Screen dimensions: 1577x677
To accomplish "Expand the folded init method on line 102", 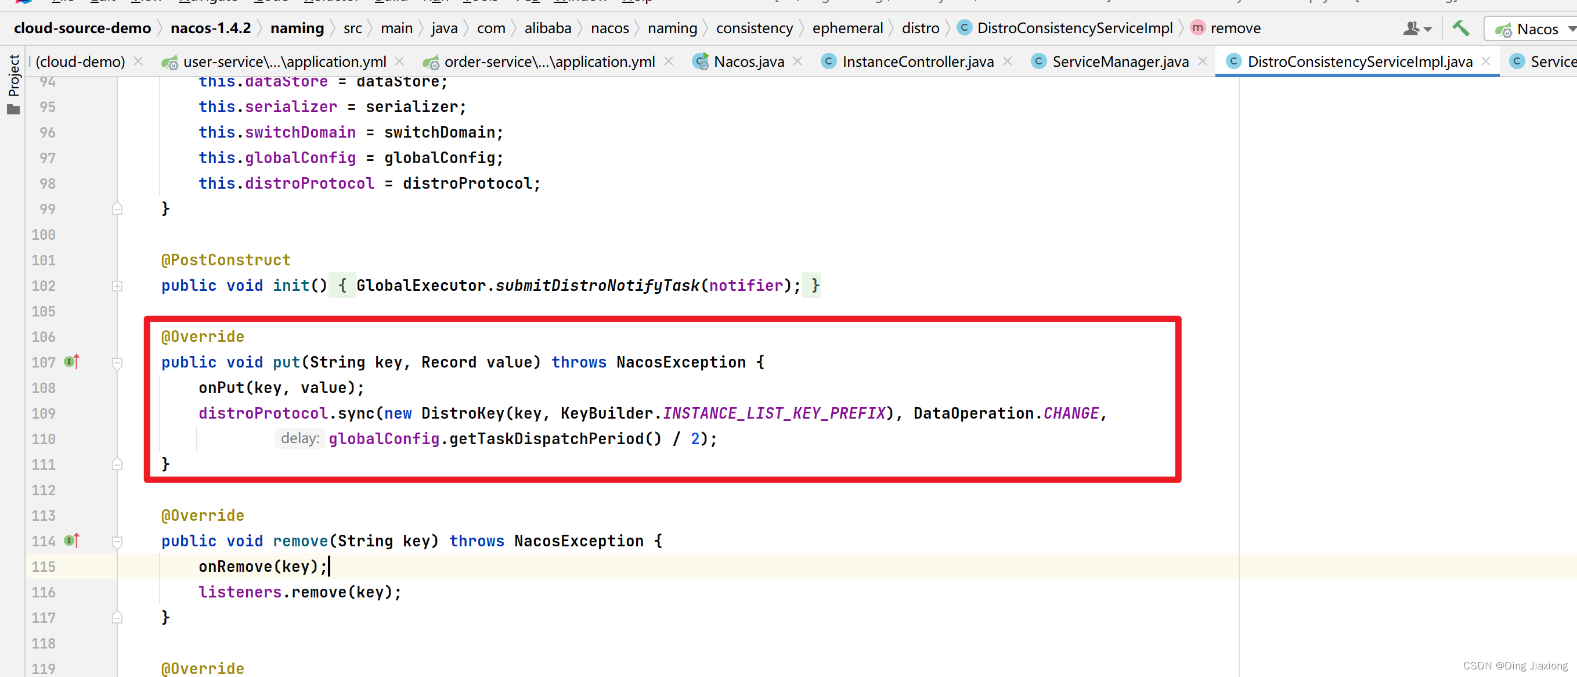I will coord(118,286).
